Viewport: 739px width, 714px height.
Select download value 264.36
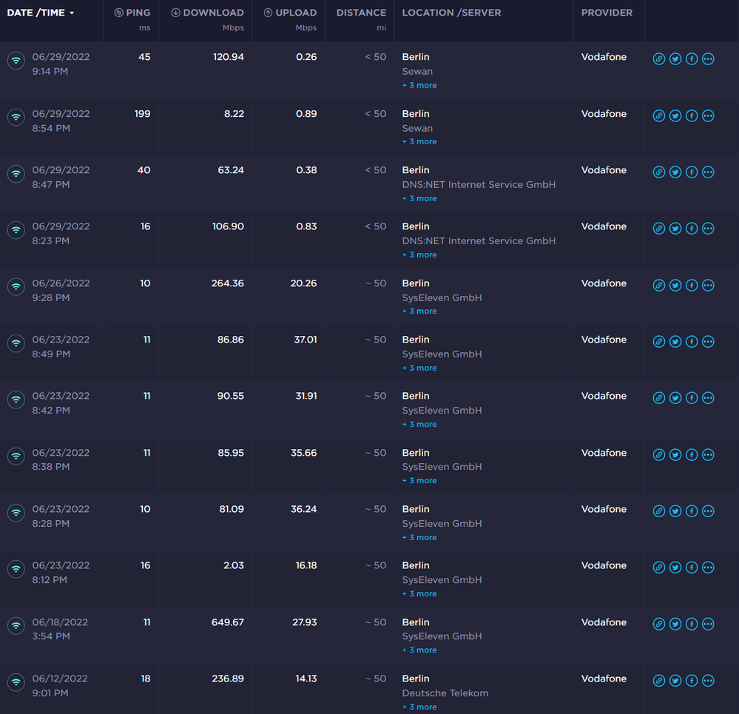(228, 283)
